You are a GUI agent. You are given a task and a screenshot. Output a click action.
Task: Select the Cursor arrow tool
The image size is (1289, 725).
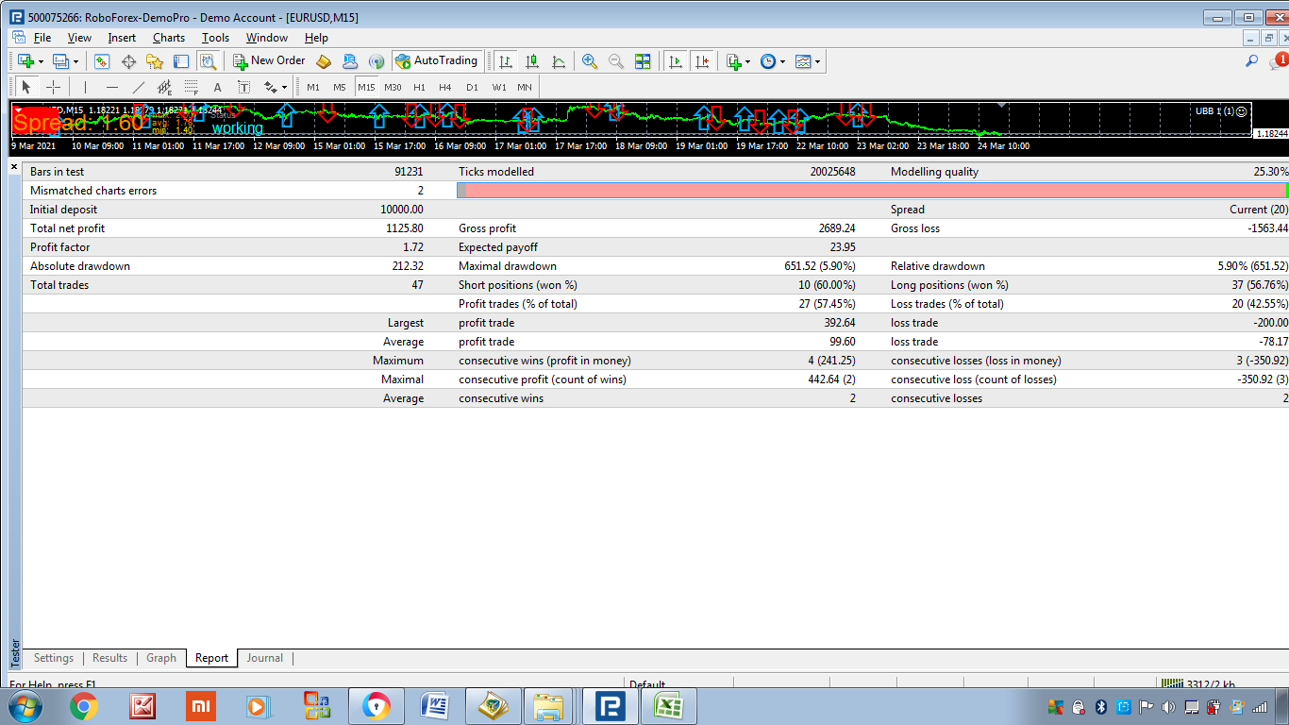25,88
